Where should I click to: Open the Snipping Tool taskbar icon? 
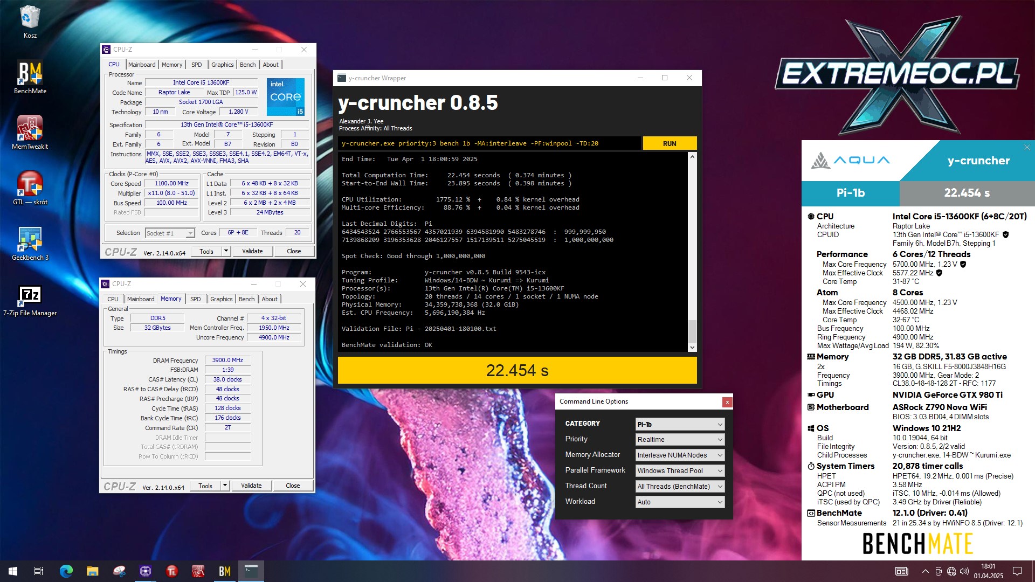tap(119, 571)
